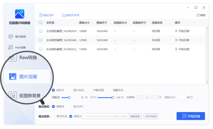
Task: Adjust the 尺寸 slider
Action: pyautogui.click(x=105, y=97)
